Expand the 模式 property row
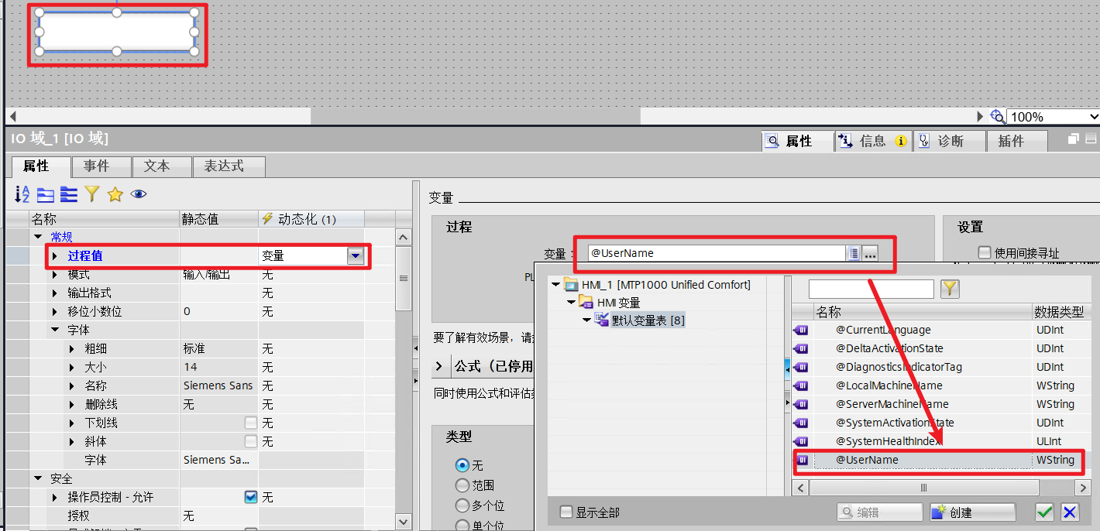The image size is (1100, 531). pyautogui.click(x=55, y=275)
